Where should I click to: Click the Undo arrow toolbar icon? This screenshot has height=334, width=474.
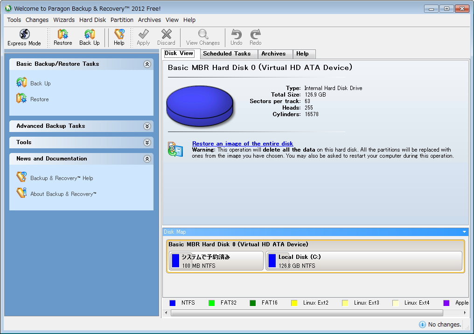[237, 34]
